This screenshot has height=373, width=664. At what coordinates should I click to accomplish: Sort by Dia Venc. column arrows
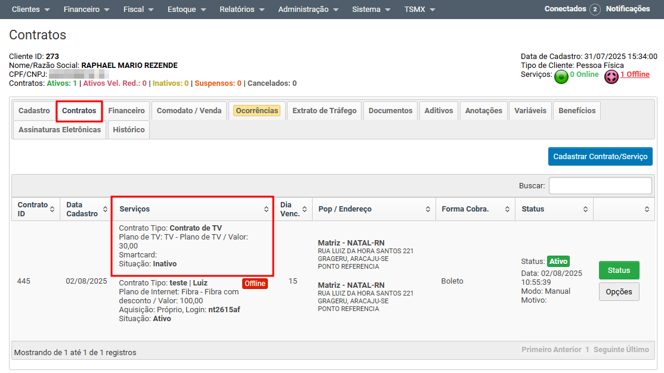304,209
